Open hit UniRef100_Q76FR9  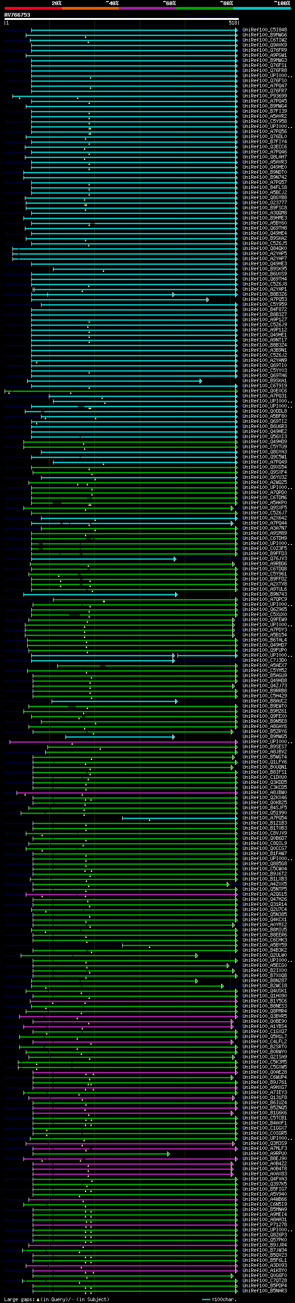point(265,50)
